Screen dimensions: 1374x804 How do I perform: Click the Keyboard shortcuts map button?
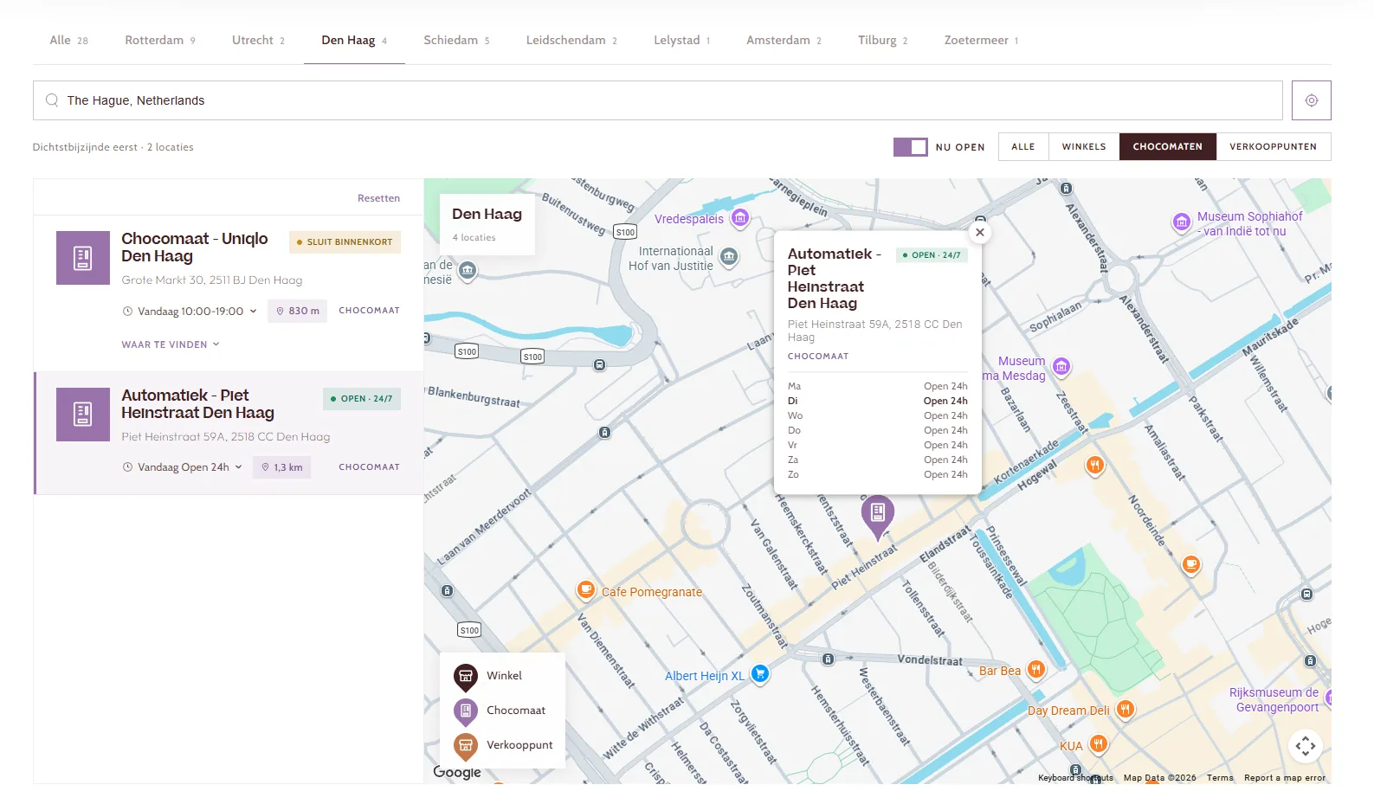click(x=1075, y=778)
